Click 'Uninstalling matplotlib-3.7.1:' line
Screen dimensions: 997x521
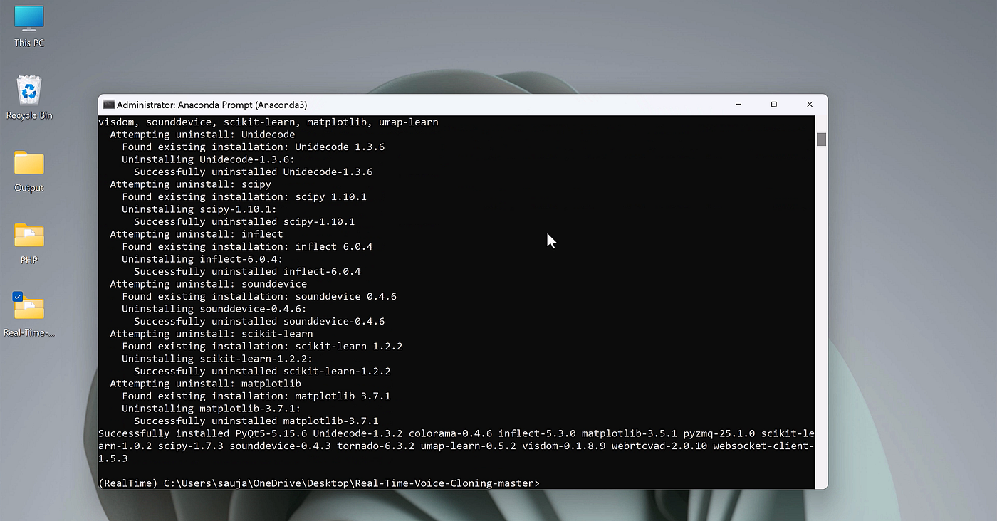coord(212,409)
